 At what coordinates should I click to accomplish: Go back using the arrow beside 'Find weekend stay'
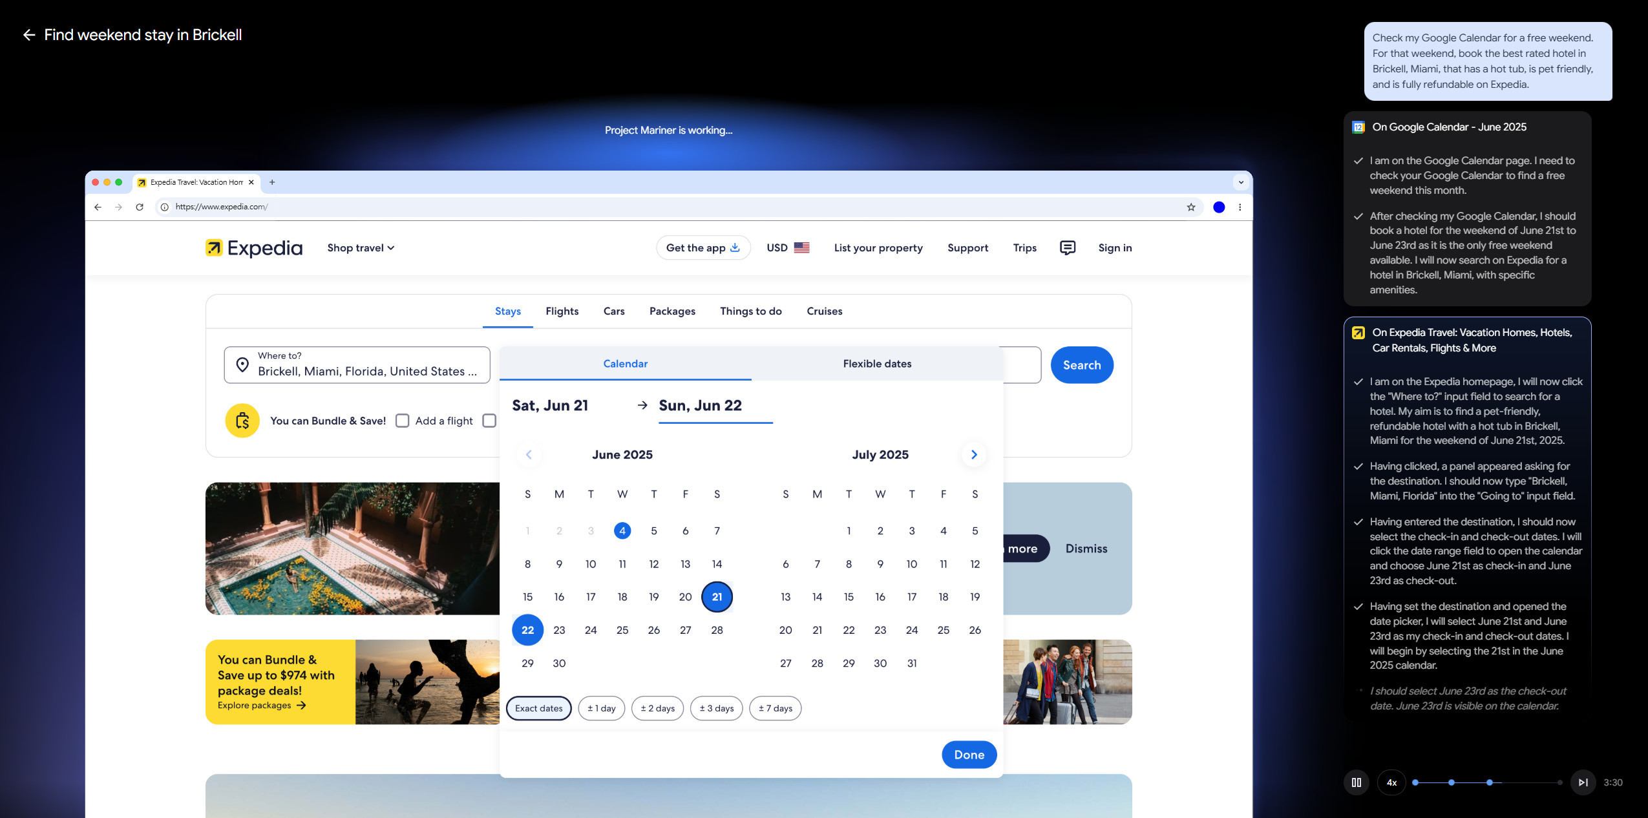click(x=28, y=35)
